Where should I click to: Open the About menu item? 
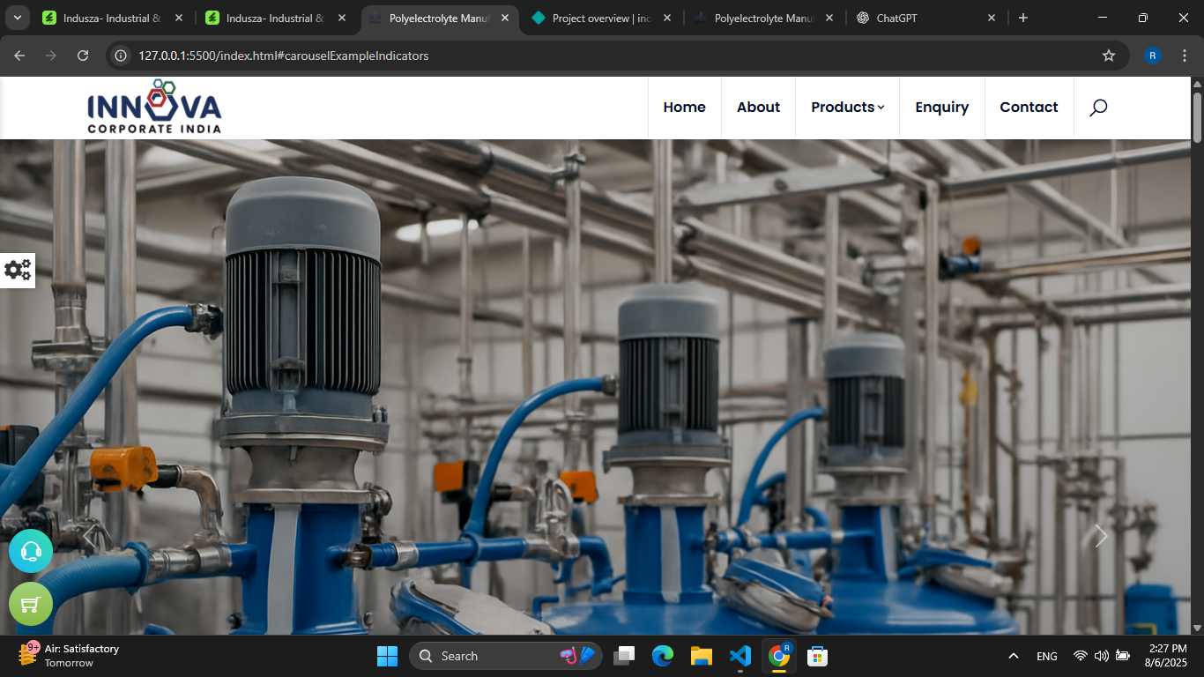click(x=758, y=108)
